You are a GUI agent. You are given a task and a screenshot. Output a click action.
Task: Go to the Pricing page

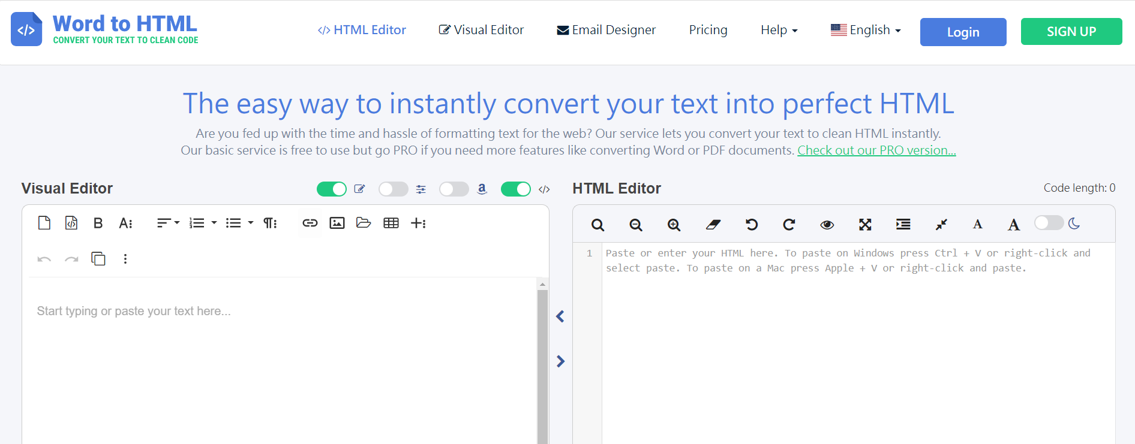tap(708, 30)
